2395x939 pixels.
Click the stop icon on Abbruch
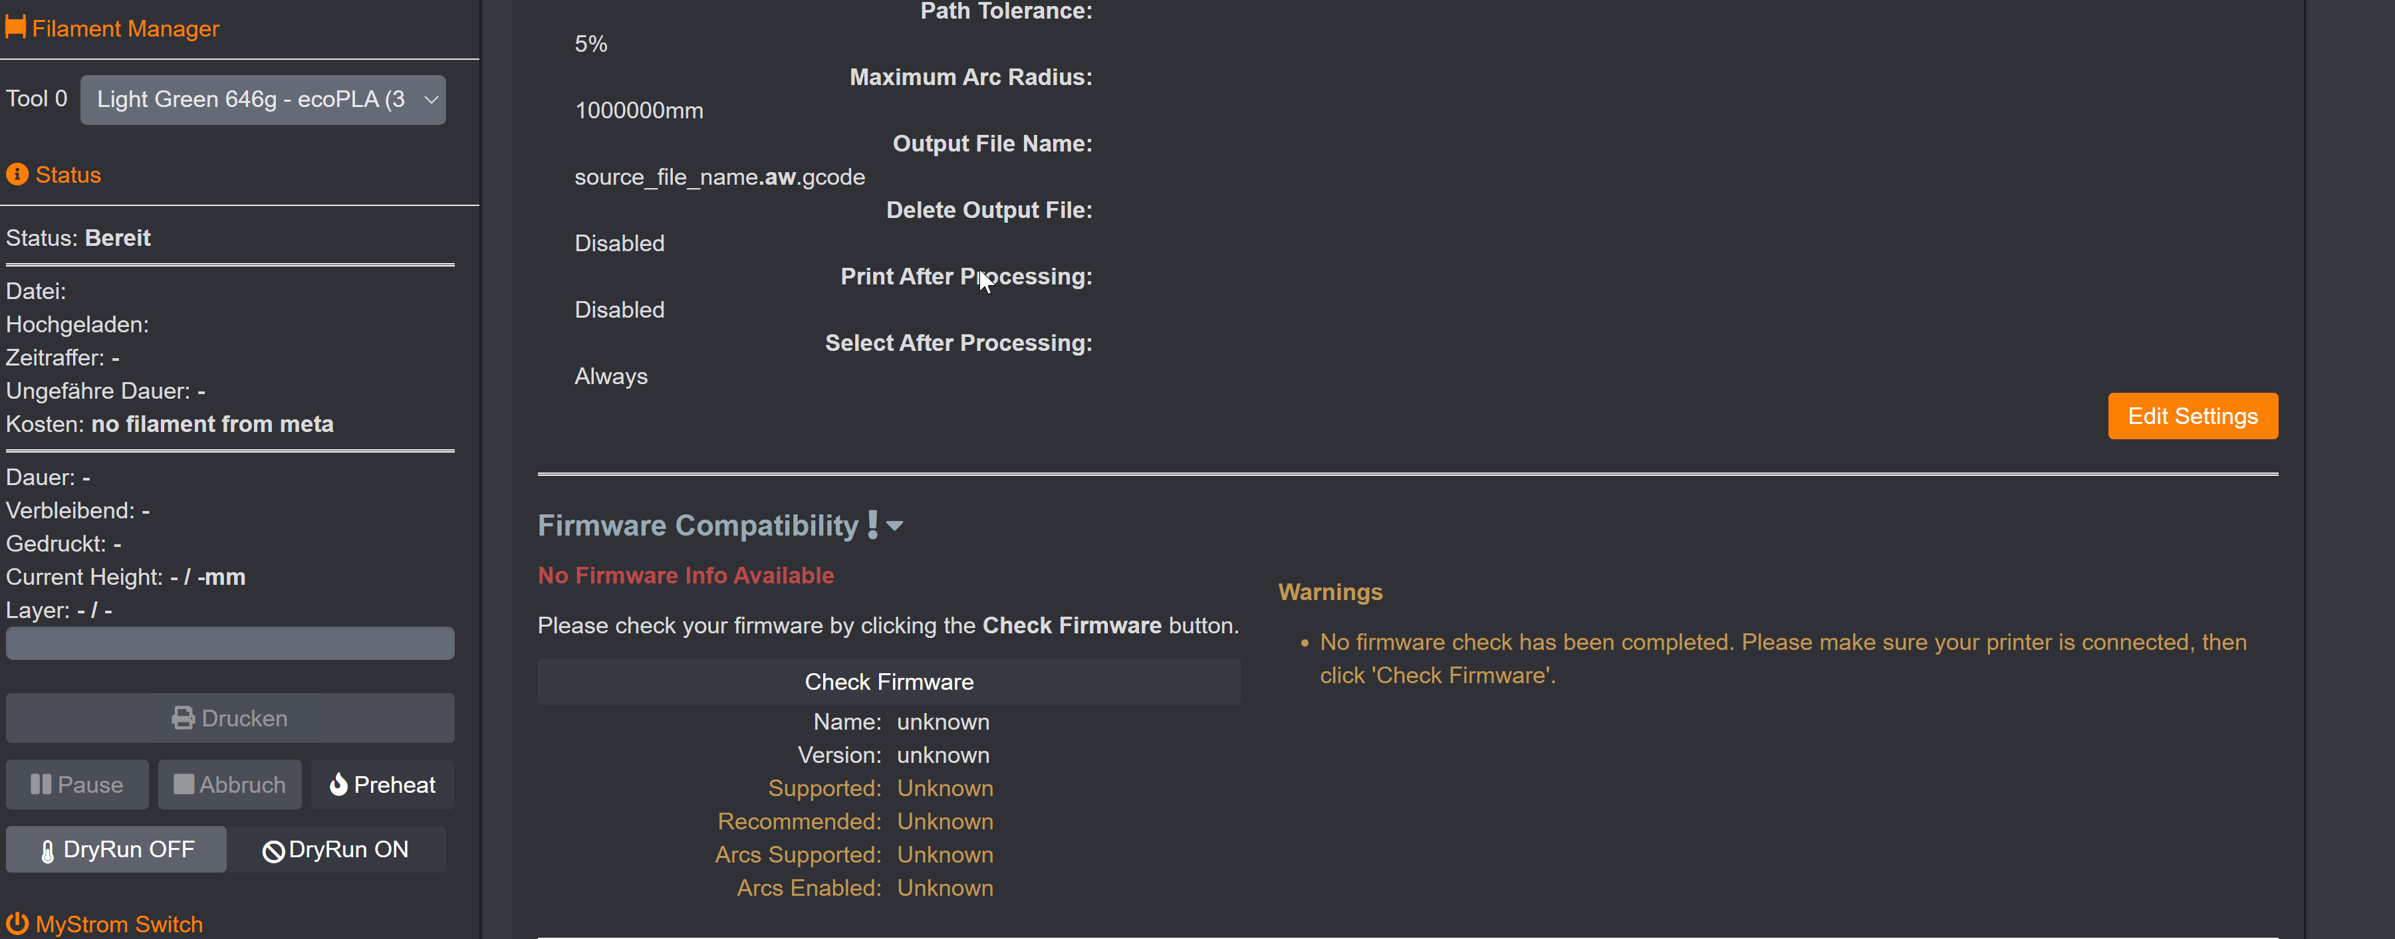pyautogui.click(x=184, y=784)
